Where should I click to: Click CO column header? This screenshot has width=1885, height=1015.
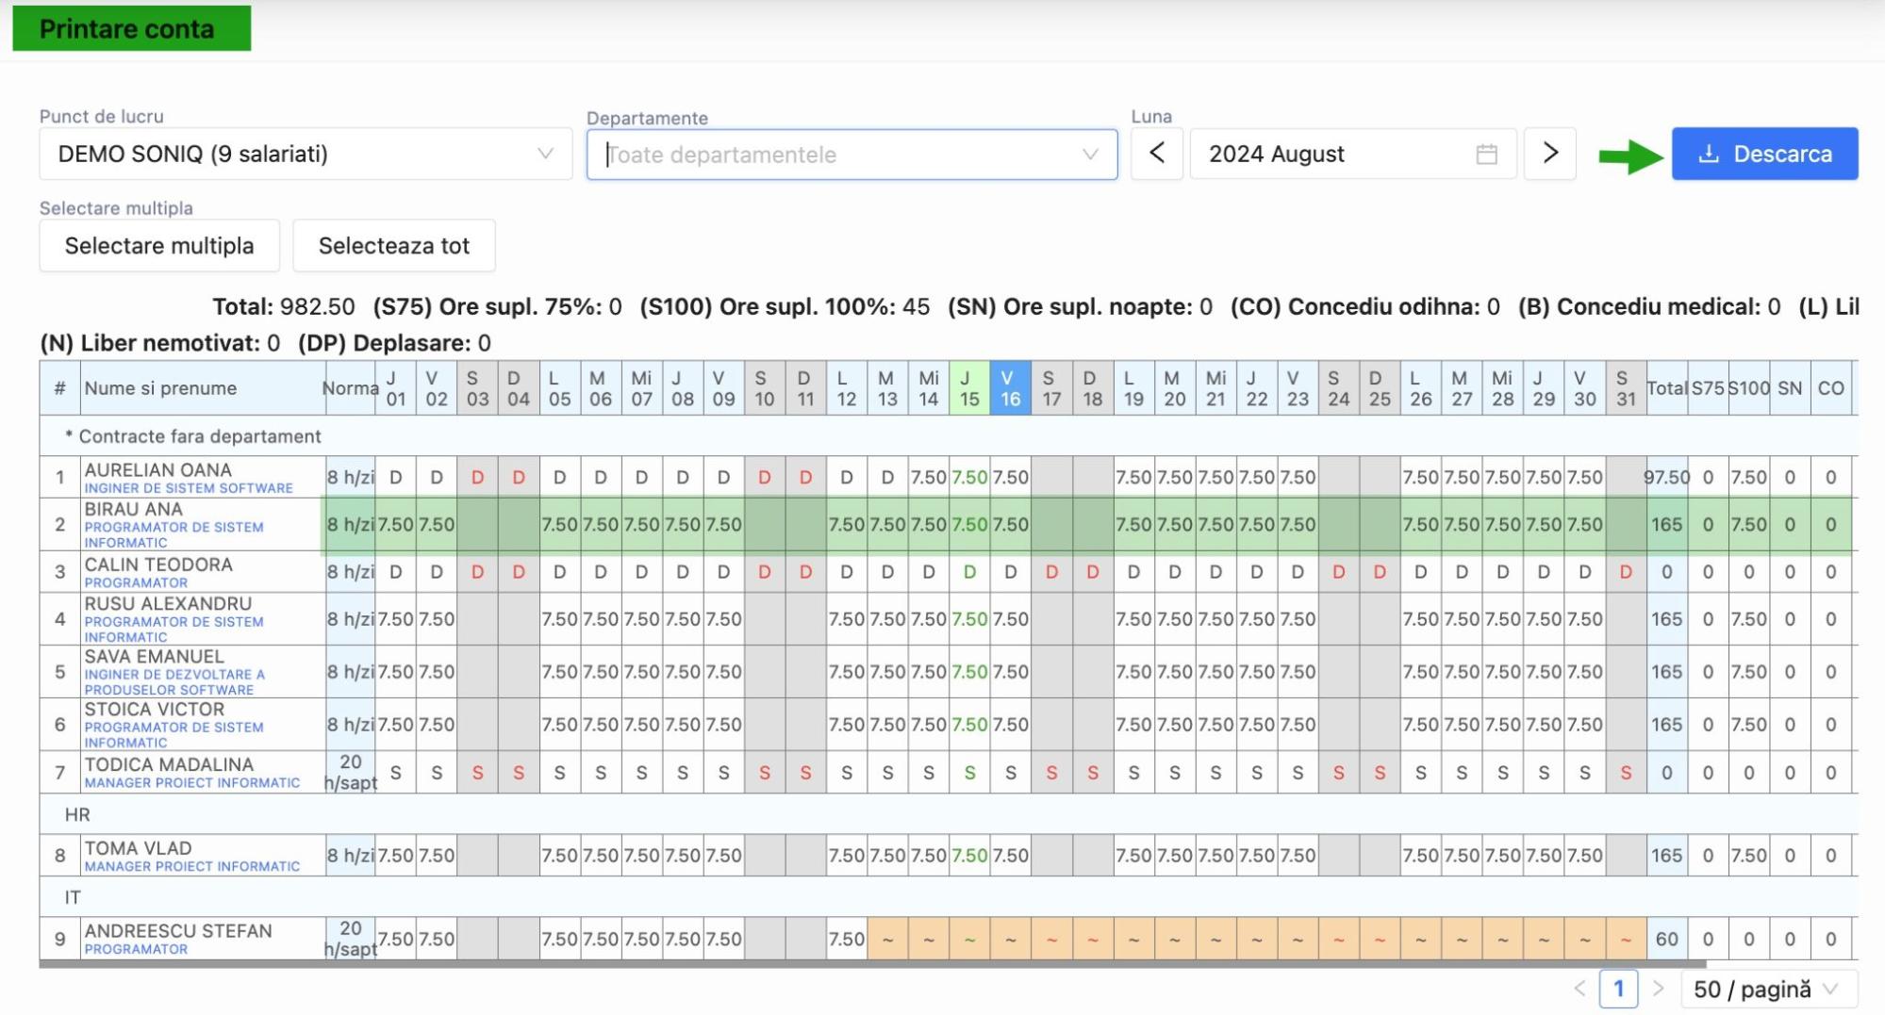coord(1830,387)
